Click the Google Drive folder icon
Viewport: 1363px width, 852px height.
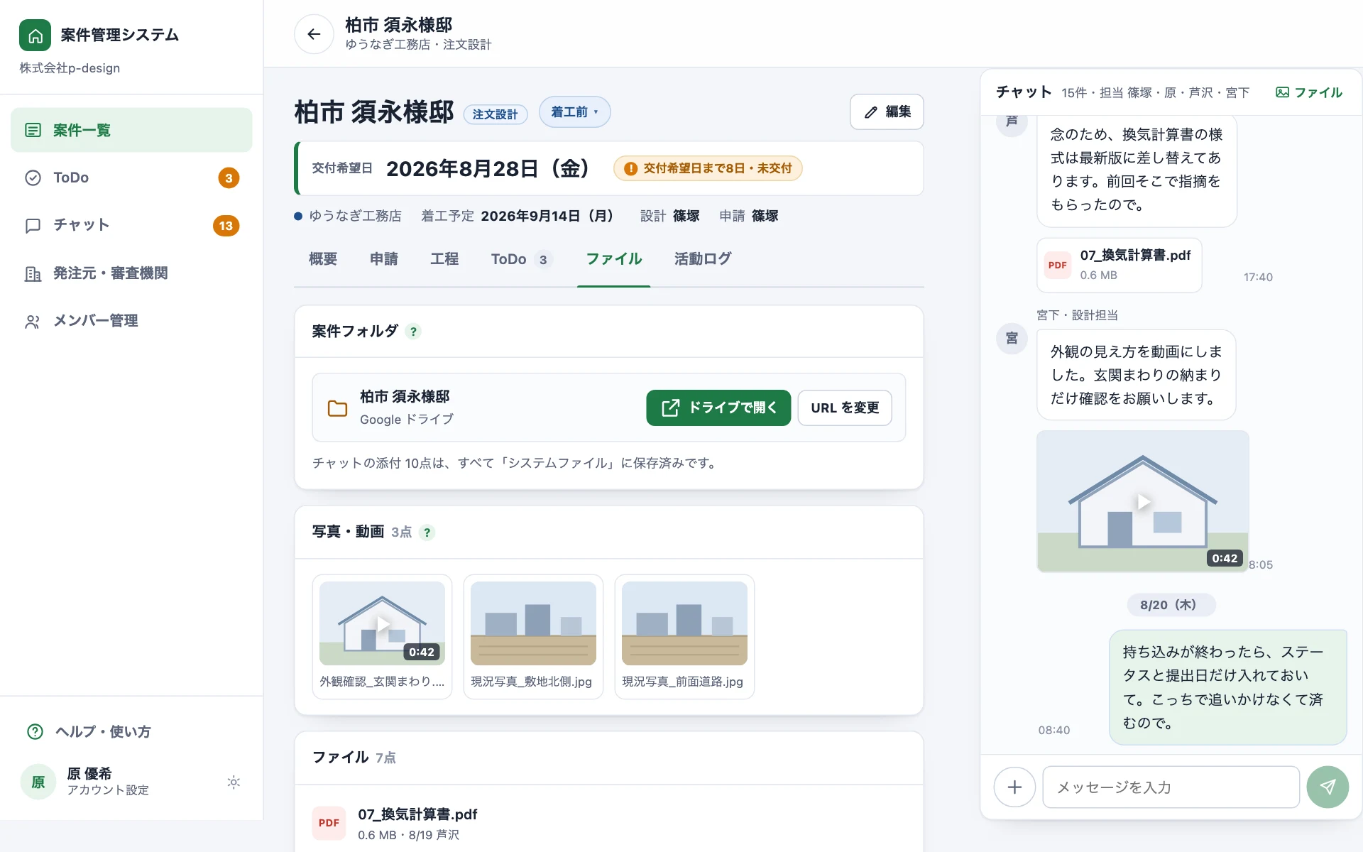pyautogui.click(x=337, y=408)
